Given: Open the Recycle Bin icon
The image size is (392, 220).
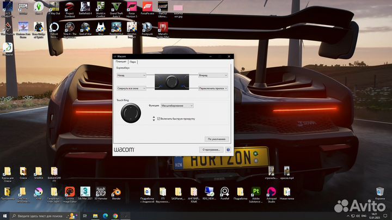Looking at the screenshot, I should pyautogui.click(x=380, y=193).
